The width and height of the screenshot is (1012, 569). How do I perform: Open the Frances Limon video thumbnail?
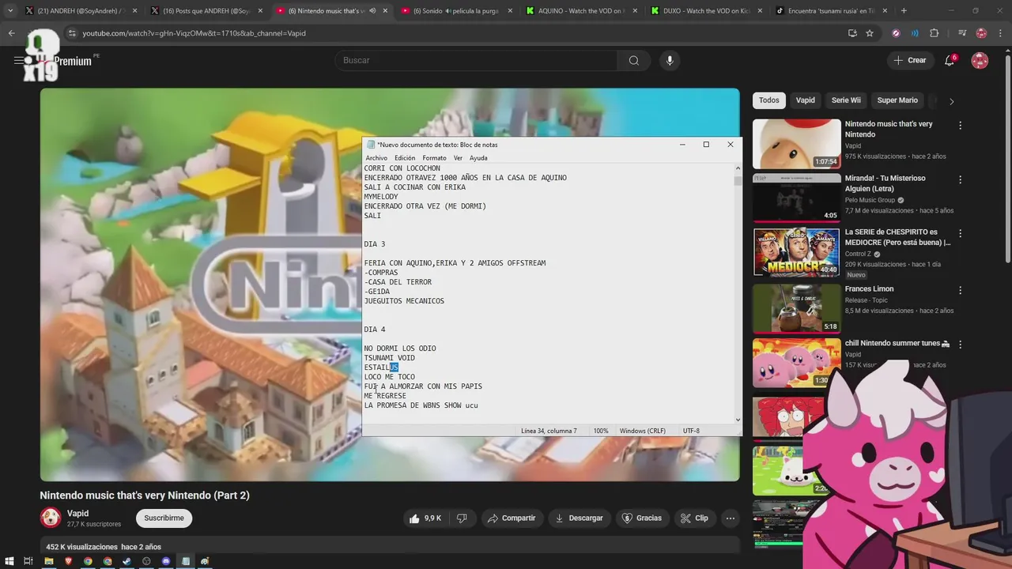tap(796, 308)
